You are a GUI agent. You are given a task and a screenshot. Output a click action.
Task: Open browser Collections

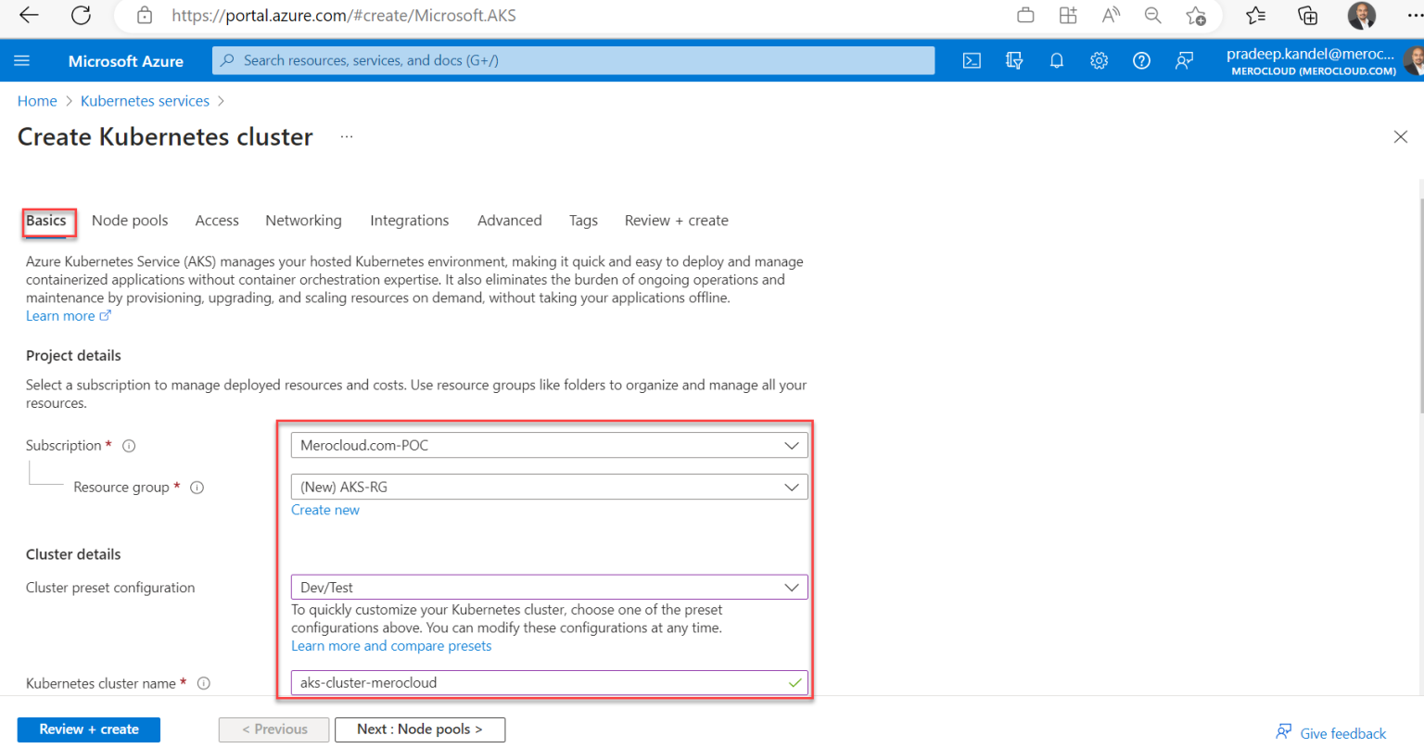tap(1307, 16)
